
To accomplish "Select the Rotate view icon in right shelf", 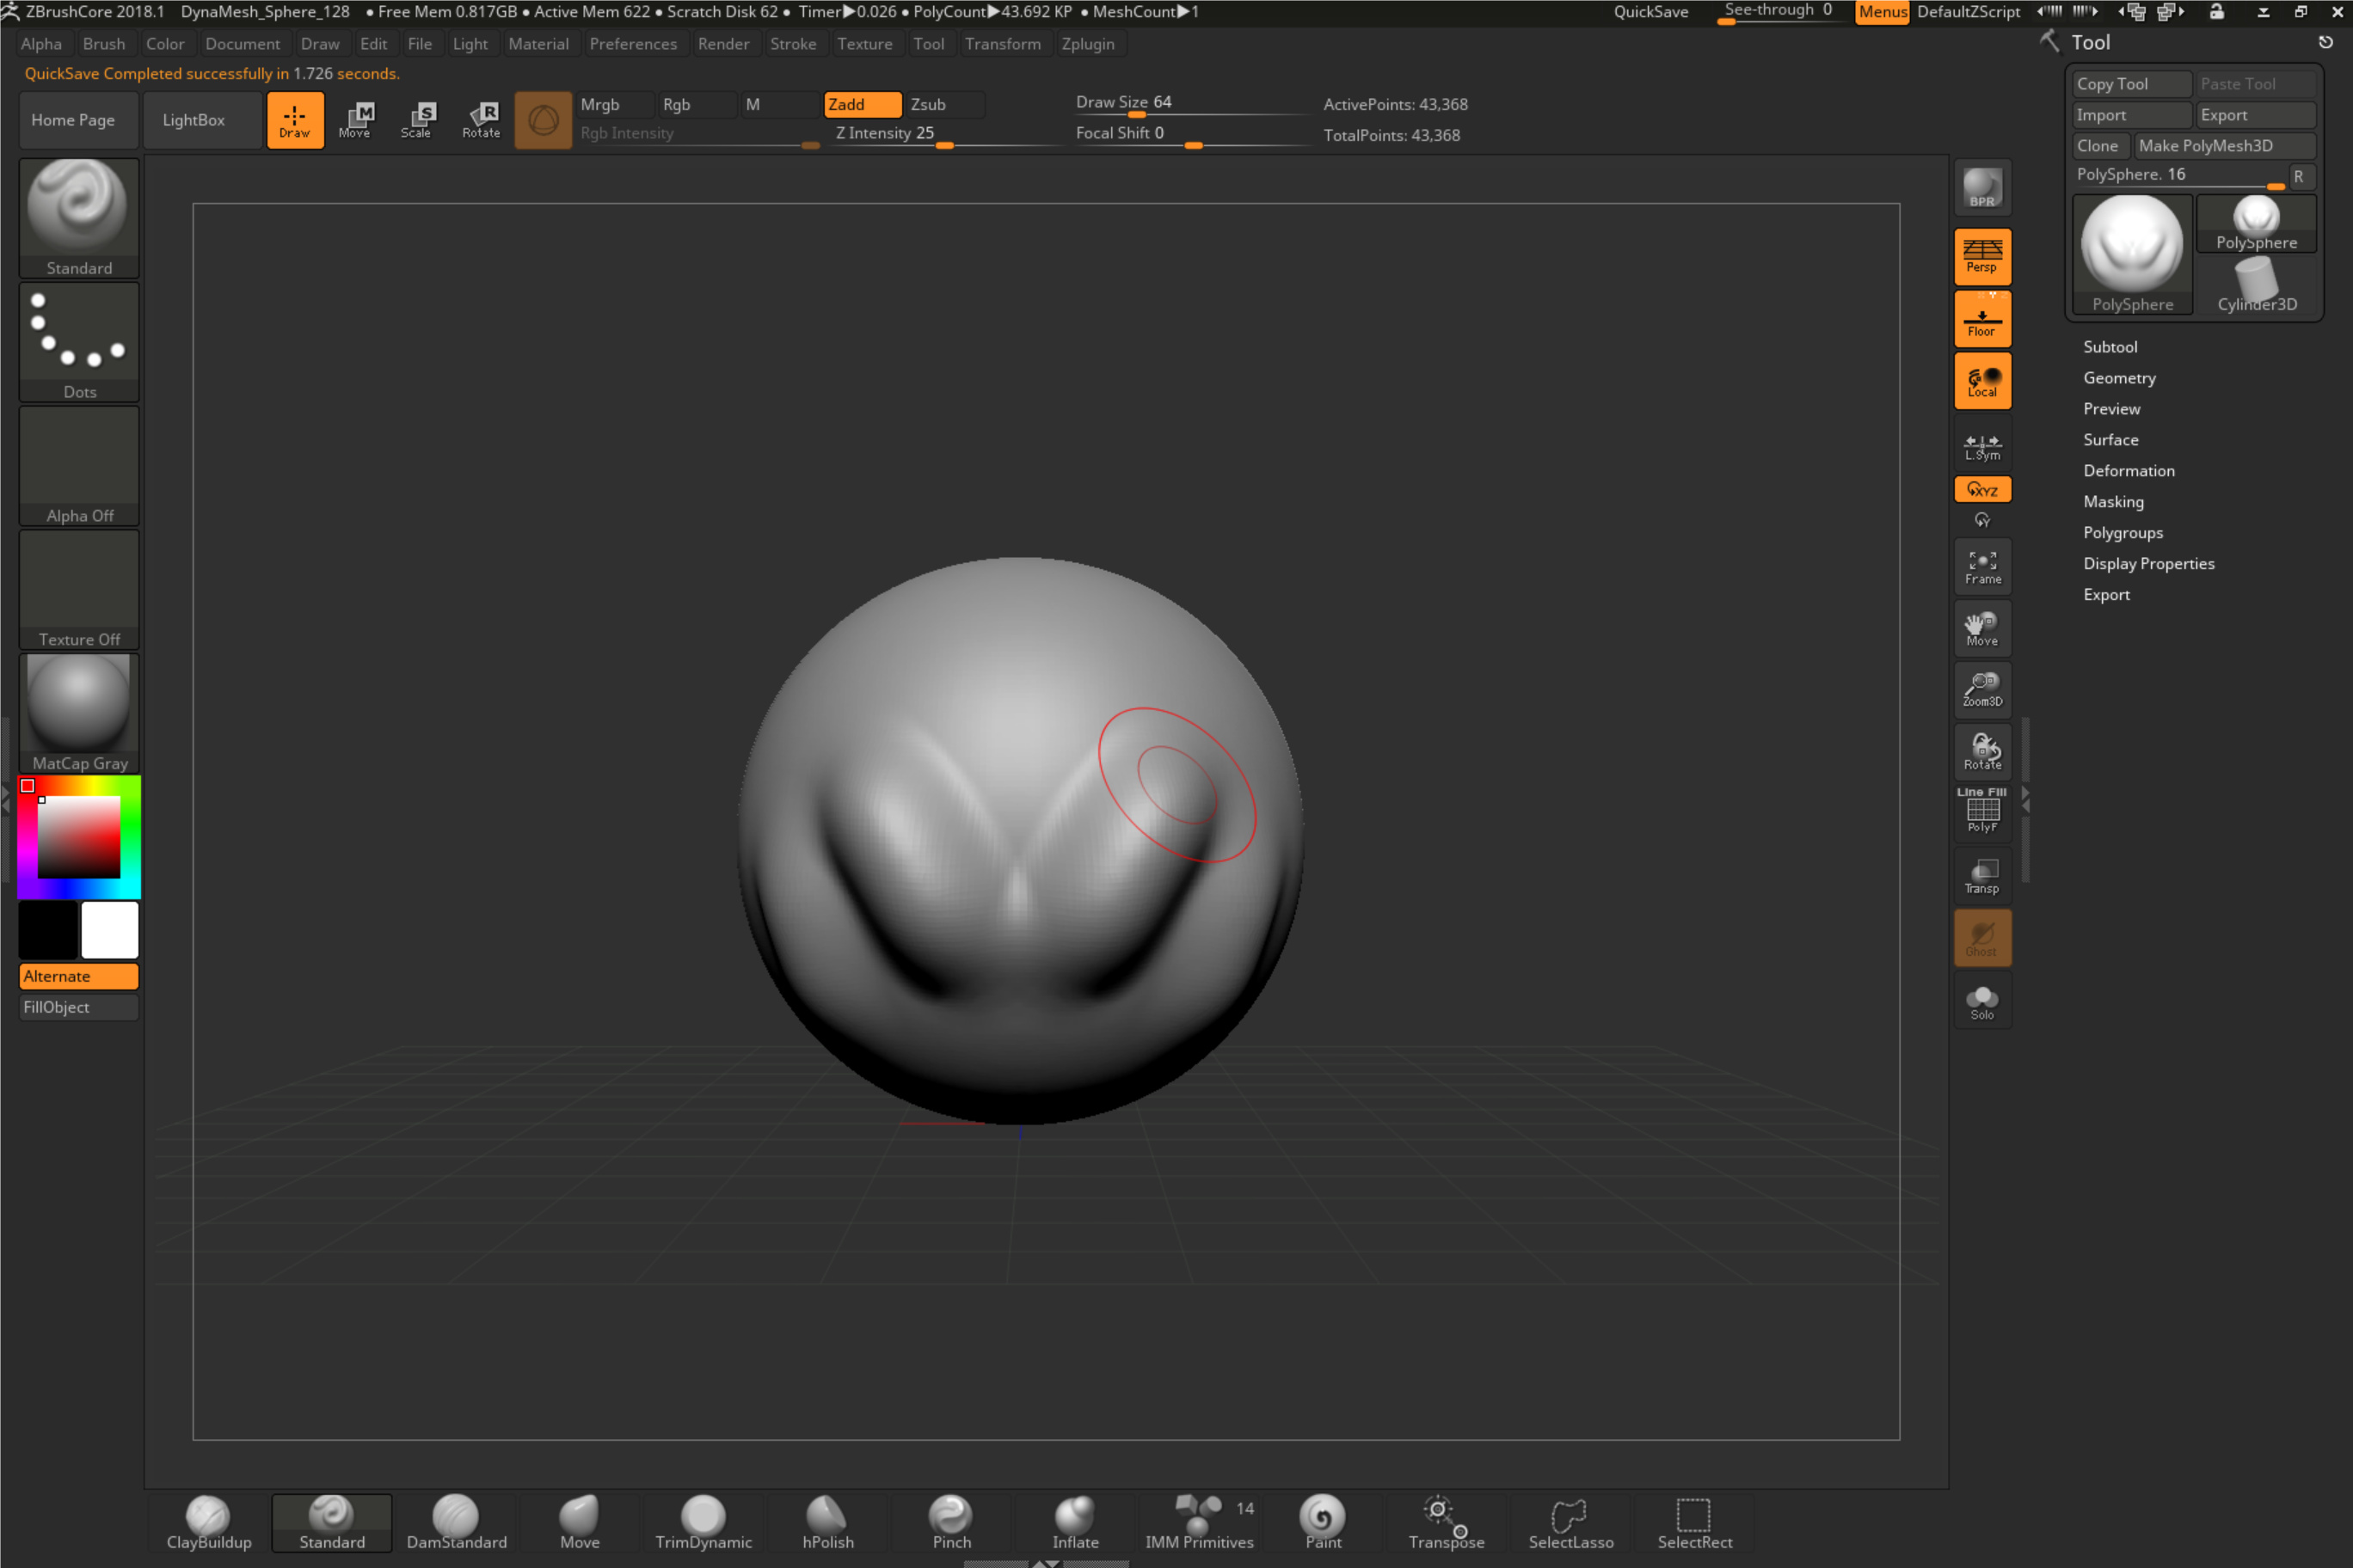I will tap(1981, 752).
